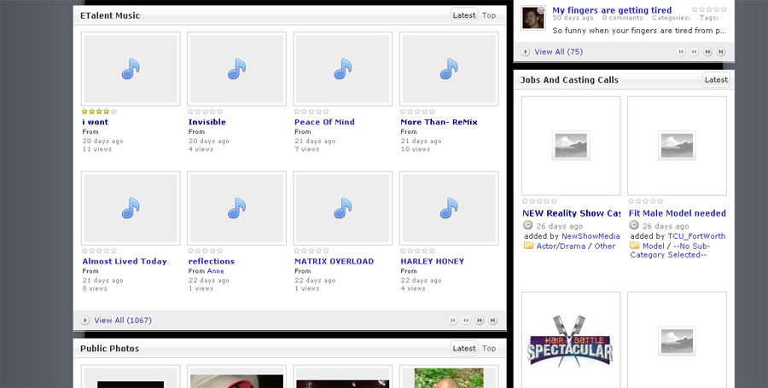Click folder icon next to Actor/Drama category

coord(528,246)
